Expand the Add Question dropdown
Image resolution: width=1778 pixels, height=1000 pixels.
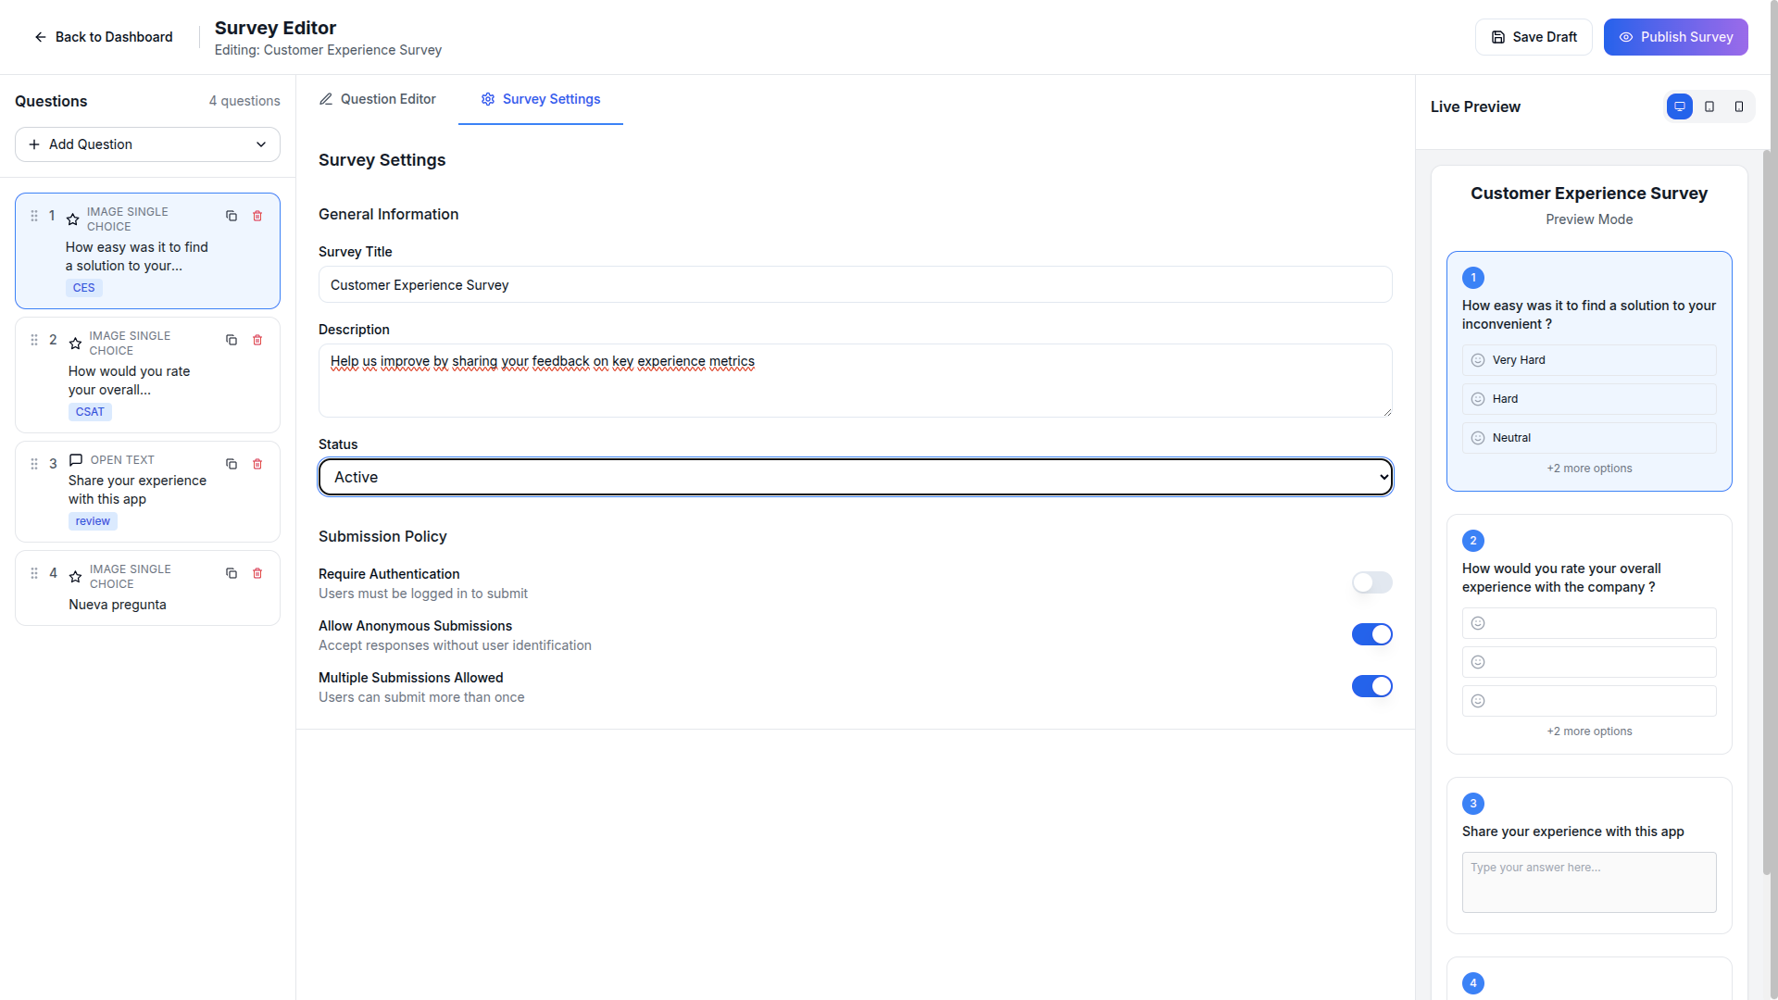point(147,144)
